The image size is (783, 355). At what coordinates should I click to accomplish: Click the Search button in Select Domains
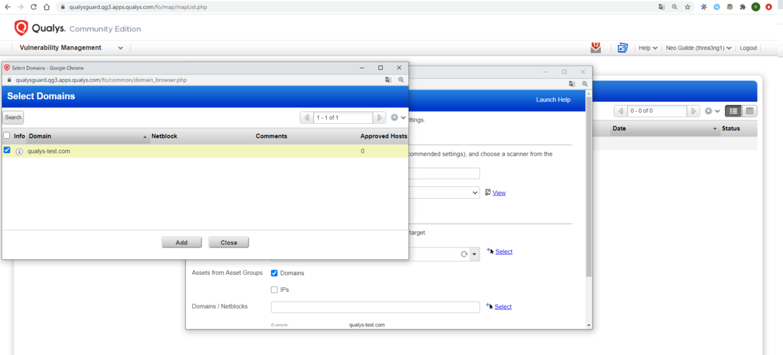point(13,117)
